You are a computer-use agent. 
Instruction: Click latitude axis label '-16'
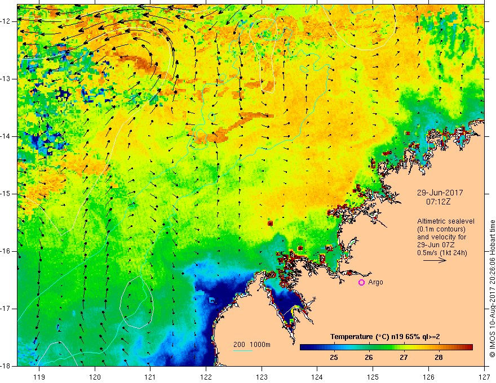coord(6,252)
